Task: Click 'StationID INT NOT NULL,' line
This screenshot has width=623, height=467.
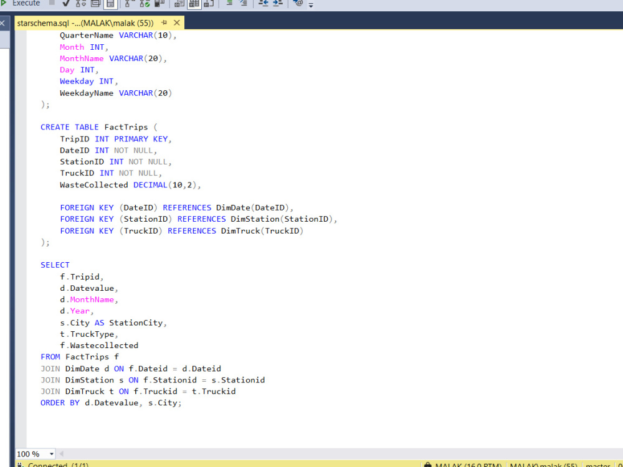Action: pyautogui.click(x=116, y=162)
